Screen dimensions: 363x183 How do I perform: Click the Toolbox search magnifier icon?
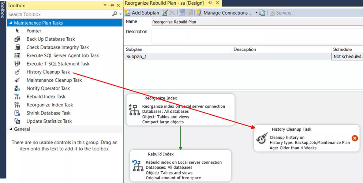[114, 14]
